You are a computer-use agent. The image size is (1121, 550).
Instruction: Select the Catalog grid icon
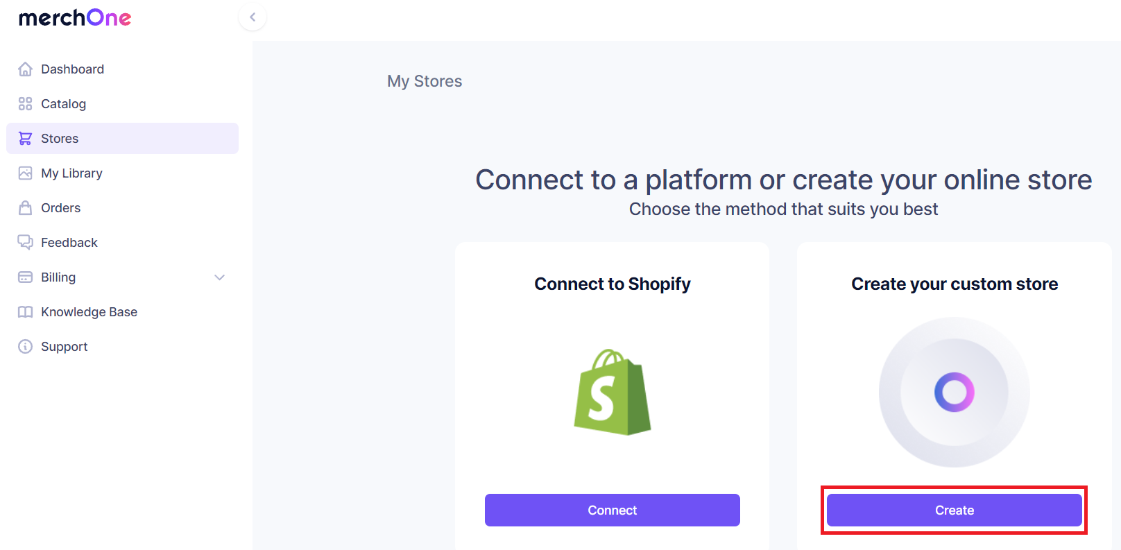(x=25, y=103)
